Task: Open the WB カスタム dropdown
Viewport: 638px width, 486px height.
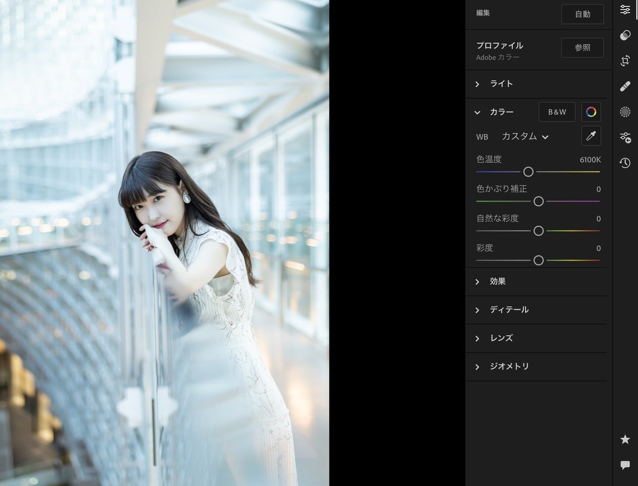Action: point(525,137)
